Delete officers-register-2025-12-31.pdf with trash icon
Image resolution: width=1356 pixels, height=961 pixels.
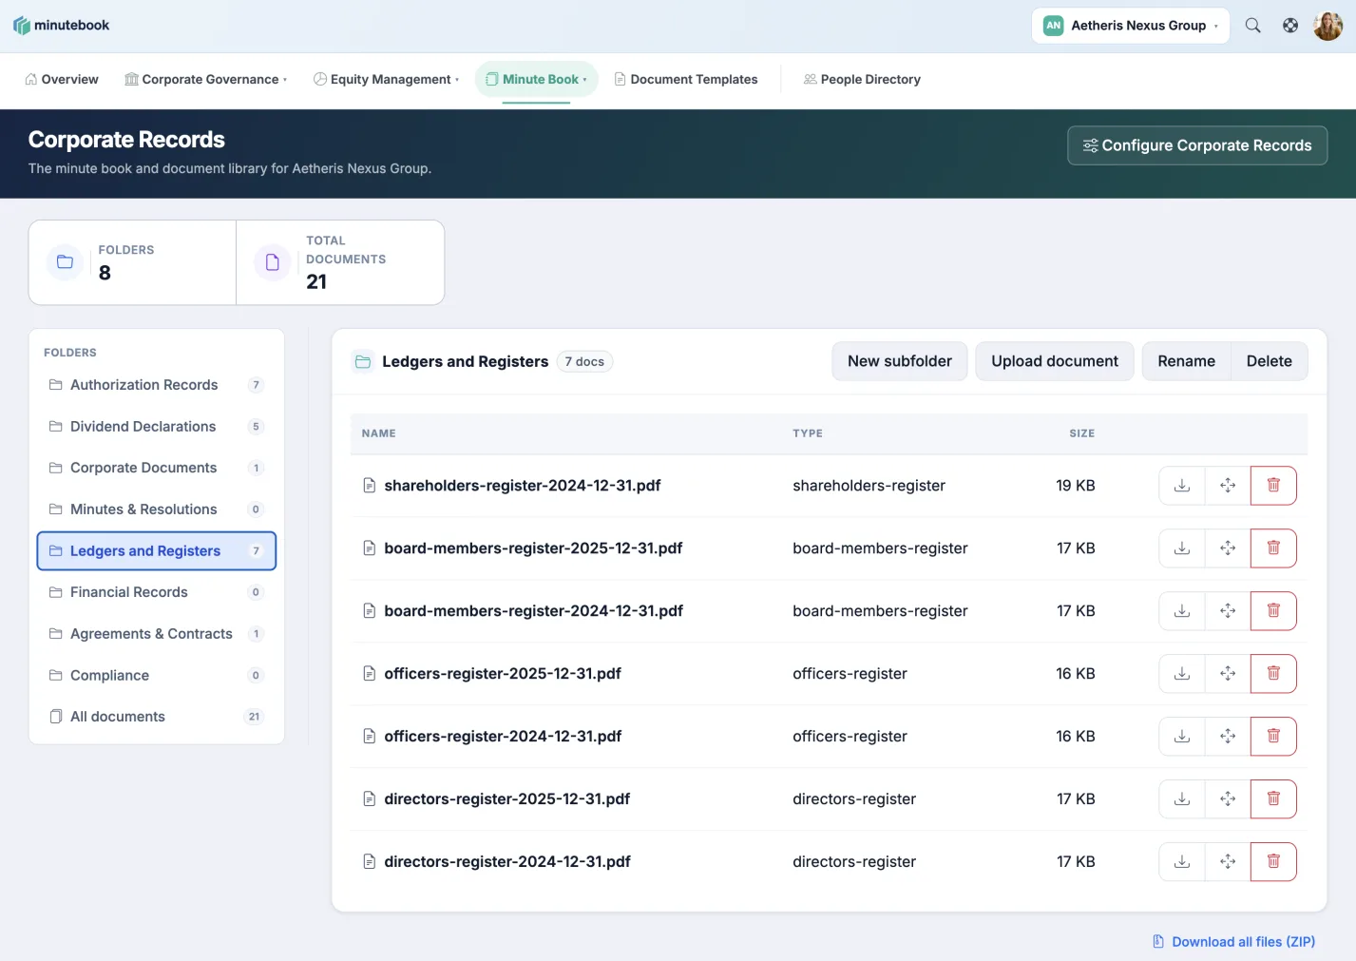coord(1273,674)
